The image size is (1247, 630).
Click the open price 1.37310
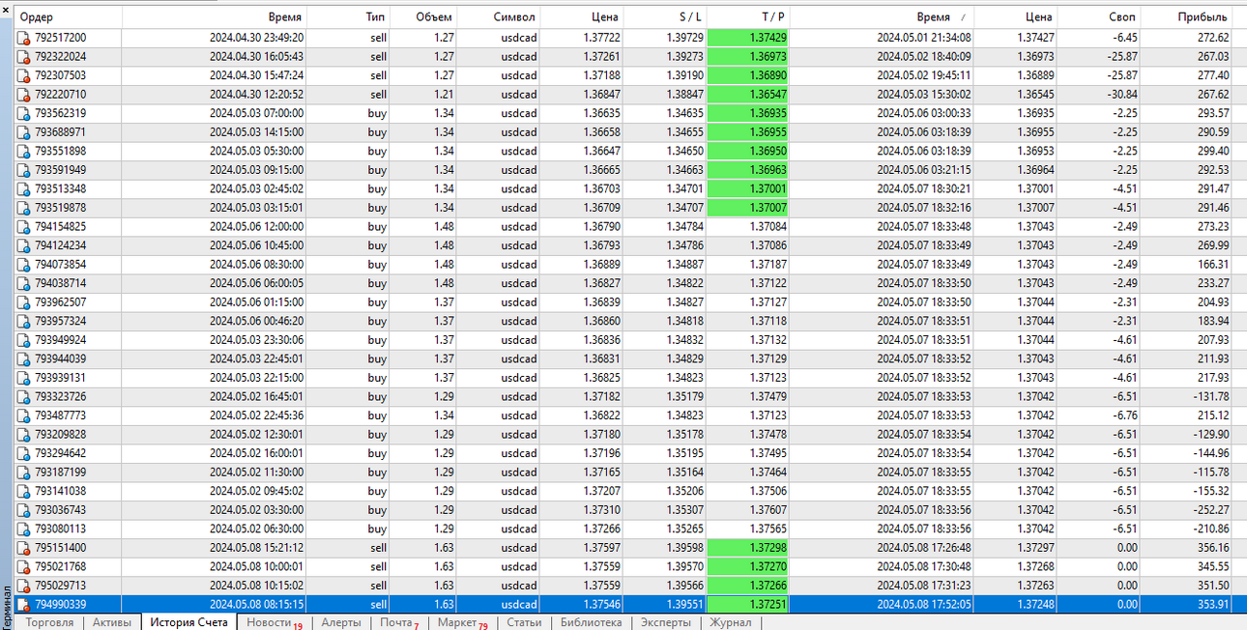coord(602,510)
